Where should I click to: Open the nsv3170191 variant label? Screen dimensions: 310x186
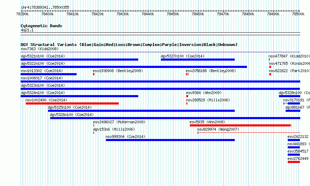[x=296, y=100]
